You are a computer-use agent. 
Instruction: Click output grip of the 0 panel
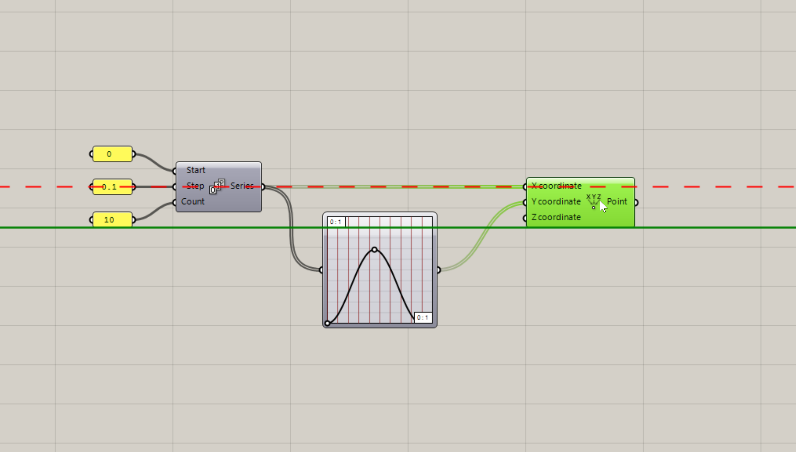coord(134,154)
